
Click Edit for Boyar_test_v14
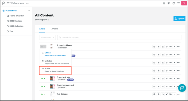pos(169,78)
